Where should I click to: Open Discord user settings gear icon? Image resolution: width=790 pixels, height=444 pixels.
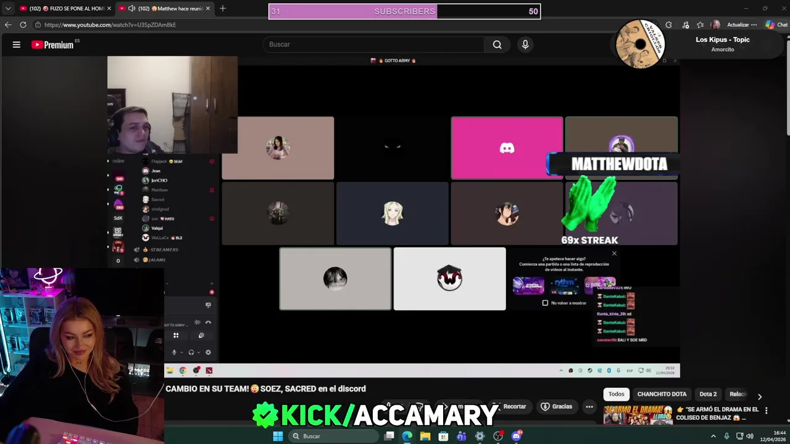click(208, 352)
